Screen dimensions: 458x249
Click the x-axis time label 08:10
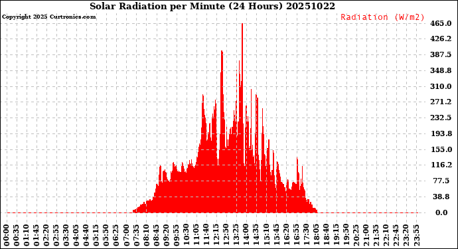click(x=147, y=236)
